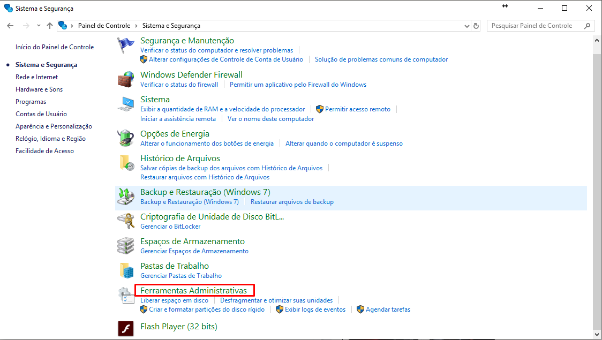602x340 pixels.
Task: Open the Windows Defender Firewall brick wall icon
Action: 125,79
